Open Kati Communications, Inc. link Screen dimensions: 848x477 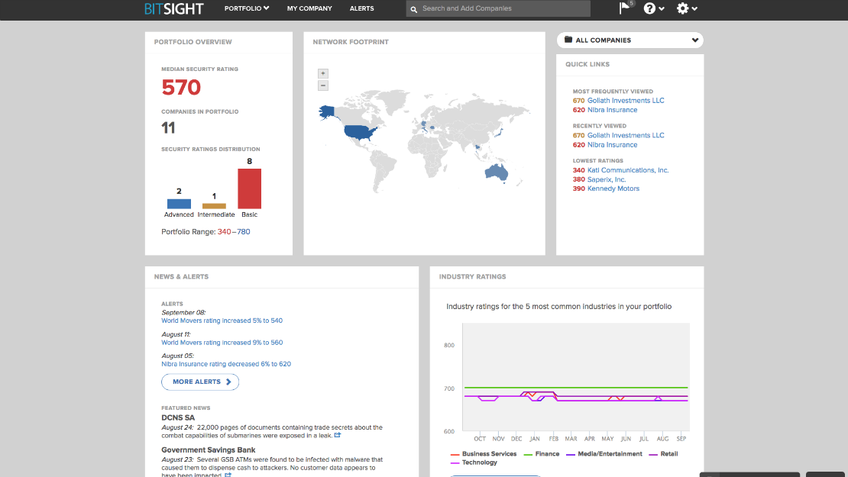pos(628,170)
